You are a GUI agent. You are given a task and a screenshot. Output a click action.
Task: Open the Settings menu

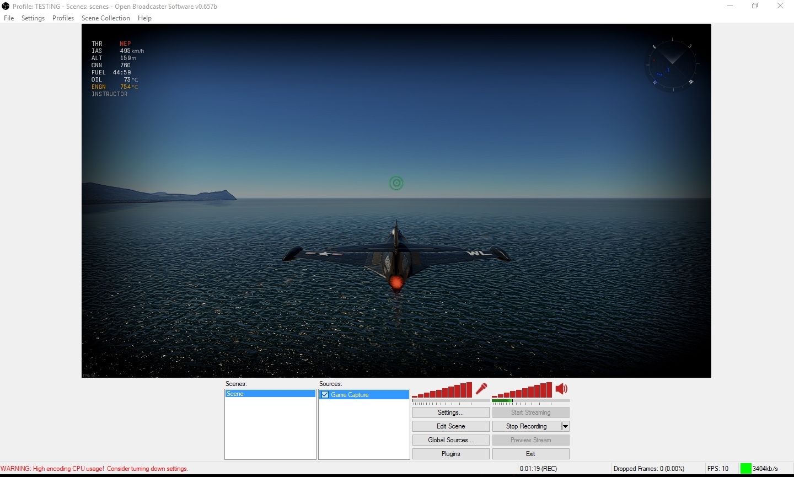(33, 18)
